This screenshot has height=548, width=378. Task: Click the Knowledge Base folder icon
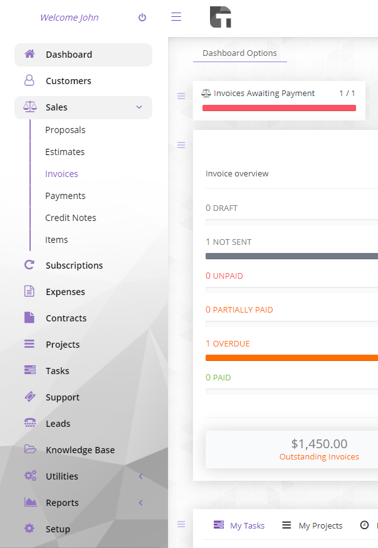29,449
